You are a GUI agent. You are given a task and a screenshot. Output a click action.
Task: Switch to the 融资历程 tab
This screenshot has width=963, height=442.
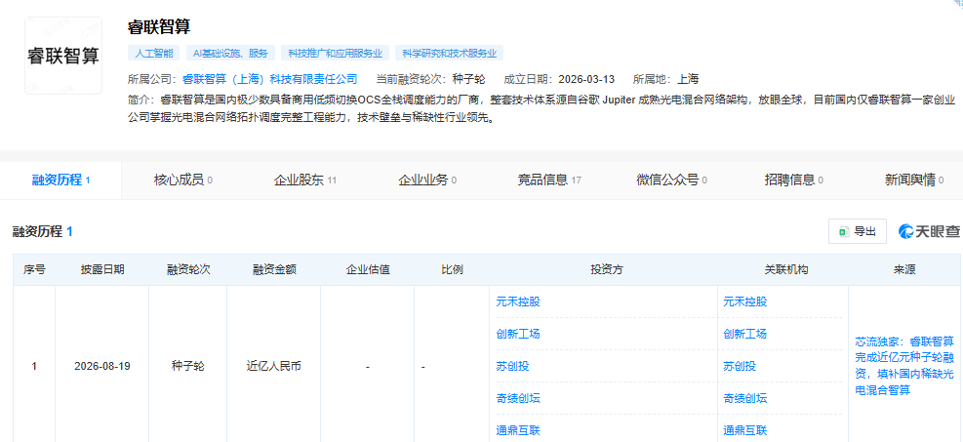[60, 181]
